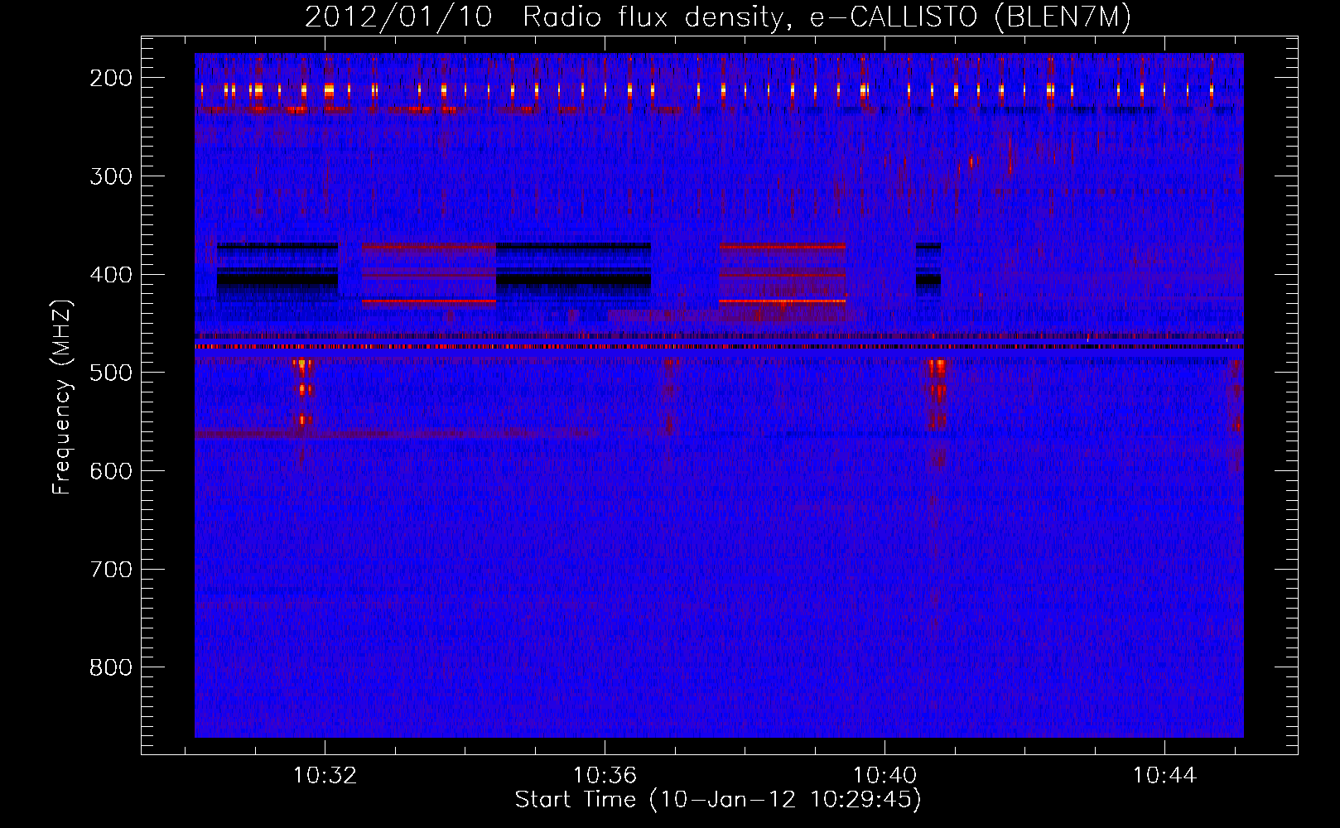Click the plot title "2012/01/10 Radio flux density, e-CALLISTO (BLEN7M)"
Image resolution: width=1340 pixels, height=828 pixels.
pyautogui.click(x=718, y=17)
